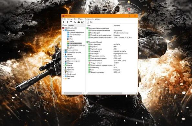The width and height of the screenshot is (192, 126).
Task: Expand the Мультимедіа node
Action: (63, 59)
